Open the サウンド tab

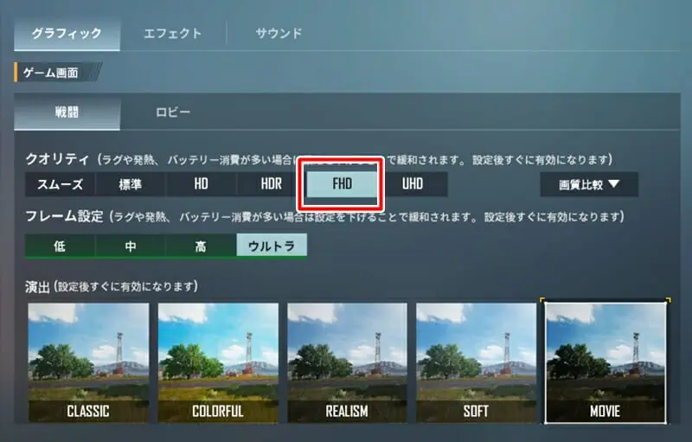279,34
